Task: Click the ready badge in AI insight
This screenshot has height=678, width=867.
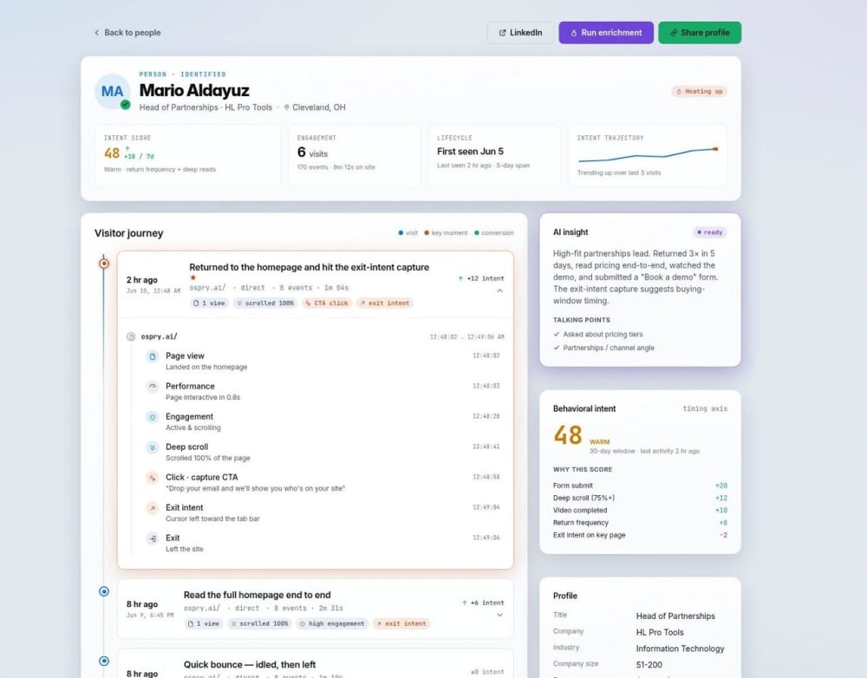Action: pyautogui.click(x=710, y=232)
